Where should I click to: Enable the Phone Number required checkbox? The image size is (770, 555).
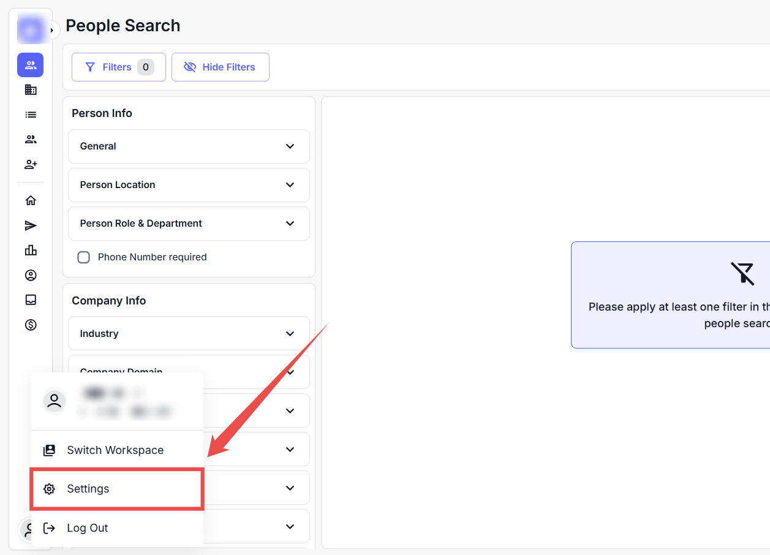pyautogui.click(x=84, y=257)
